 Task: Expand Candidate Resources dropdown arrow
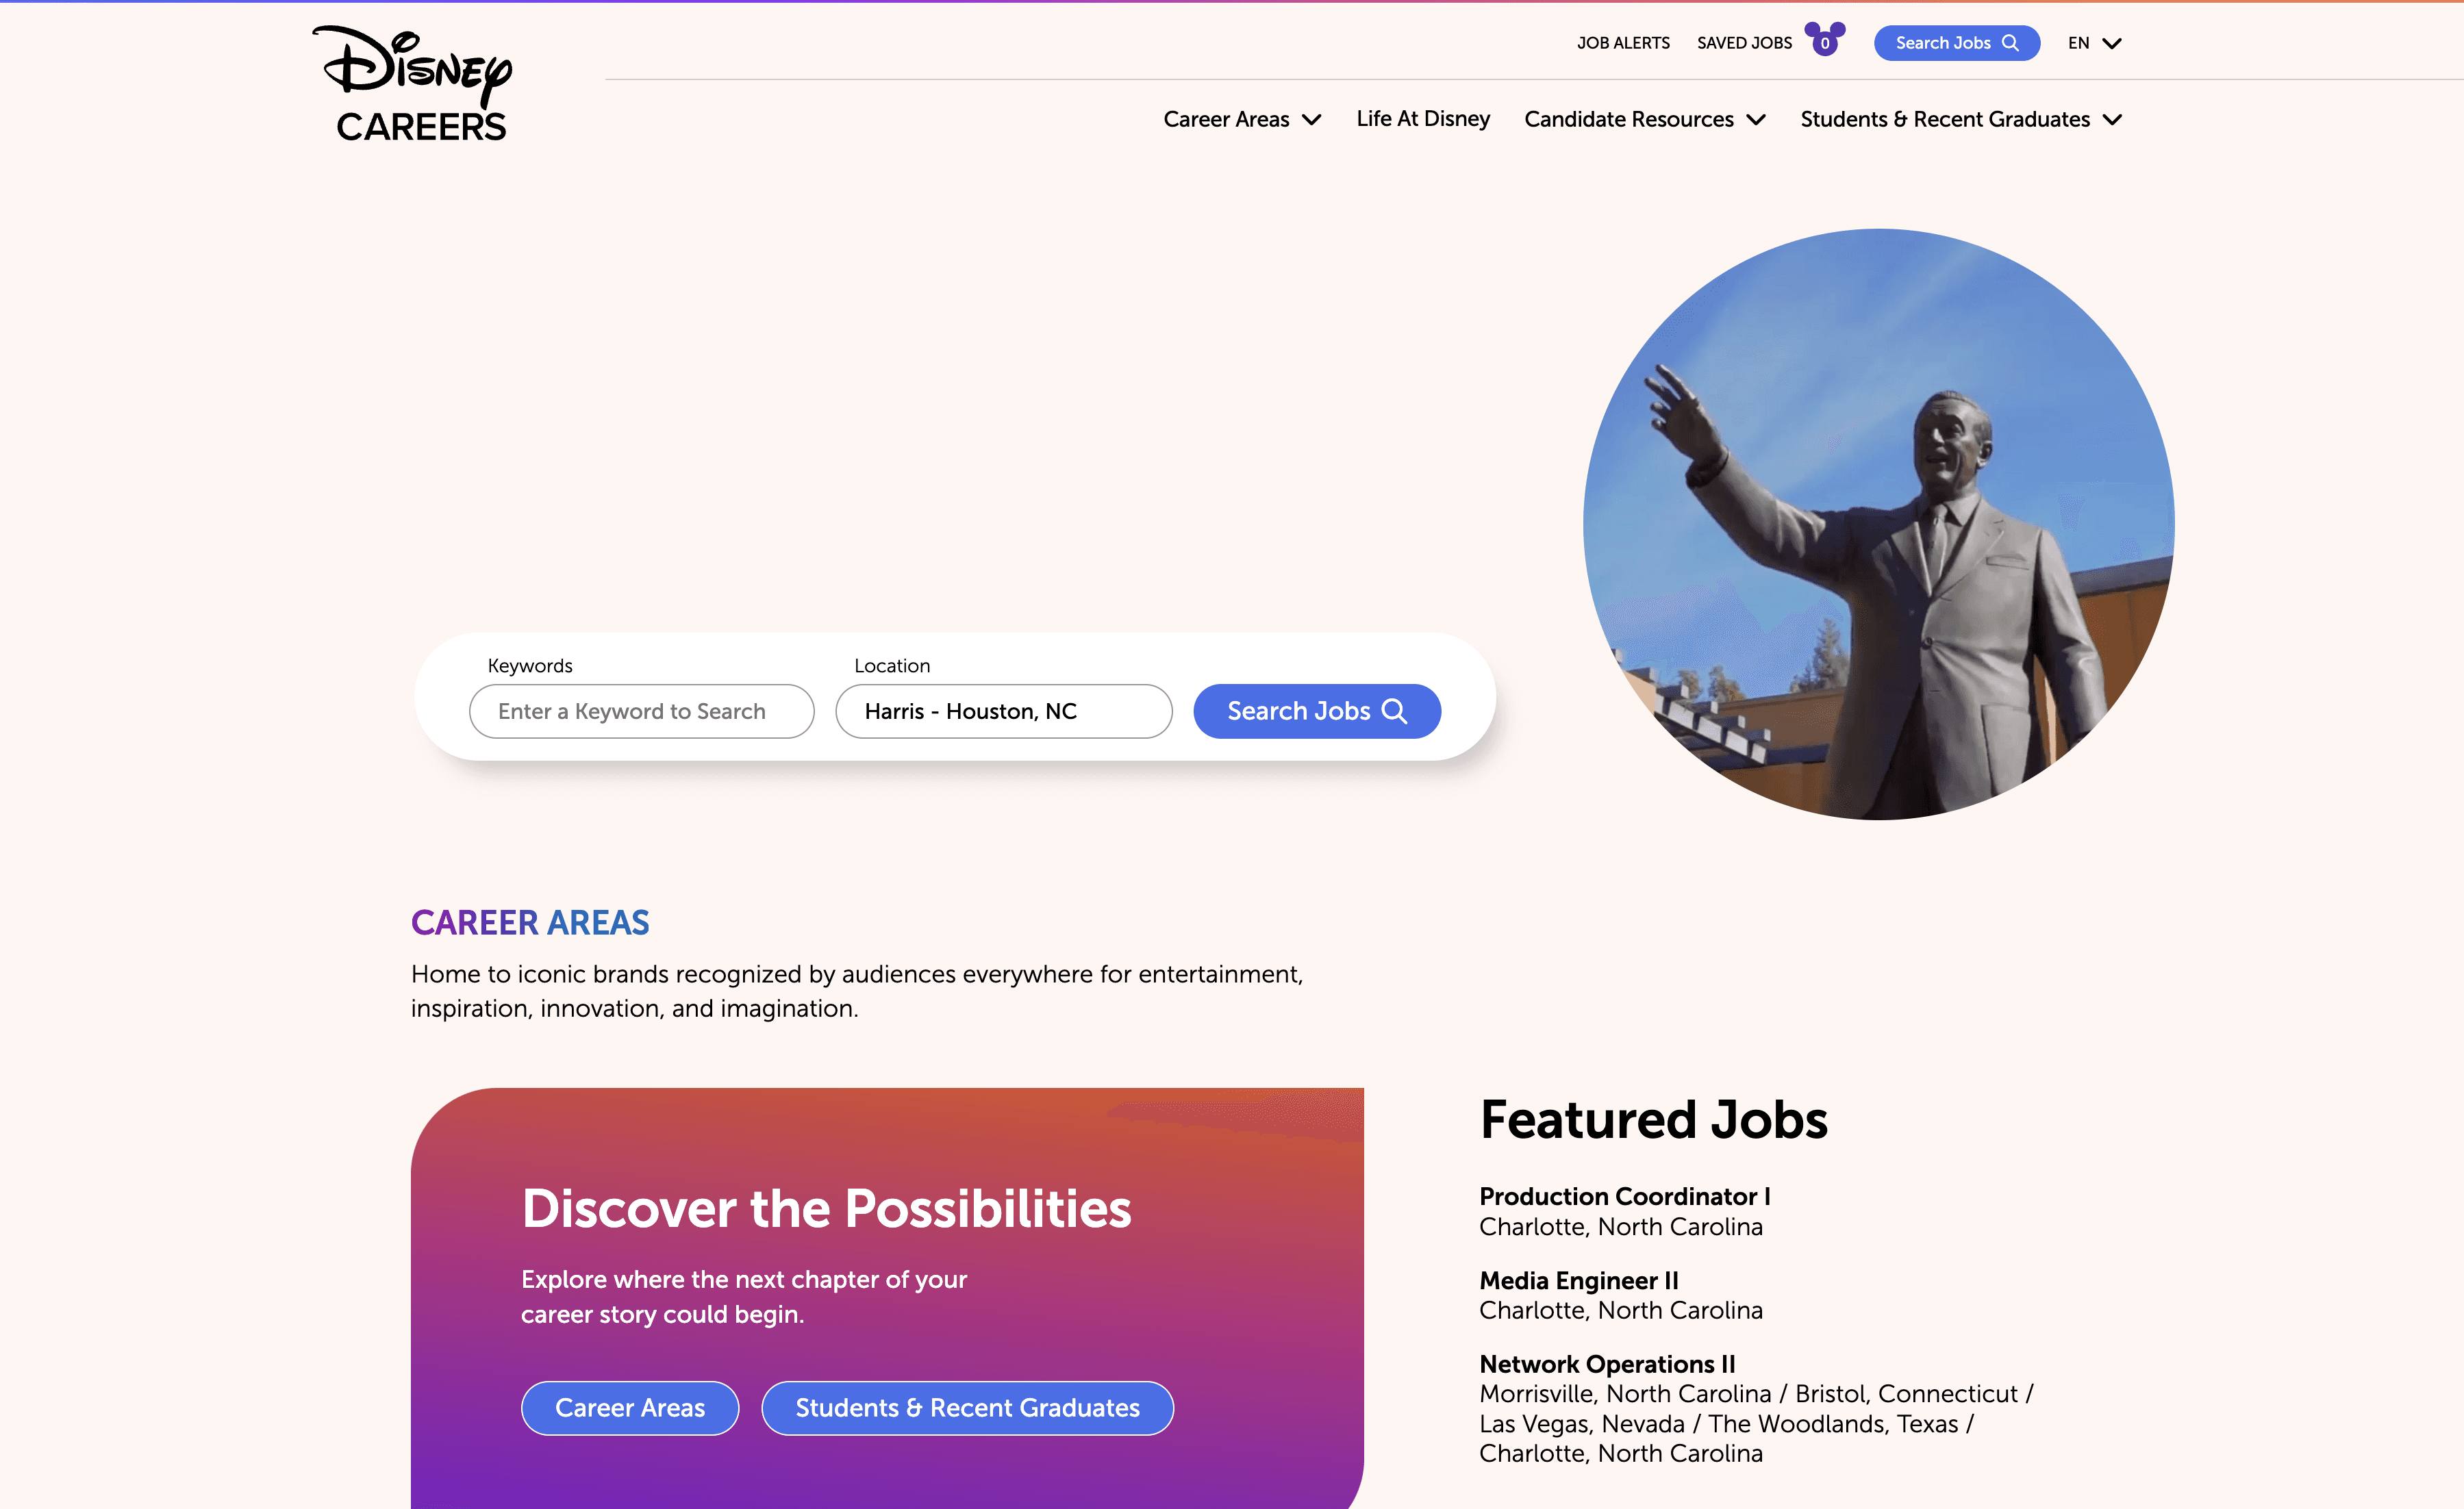click(x=1756, y=120)
